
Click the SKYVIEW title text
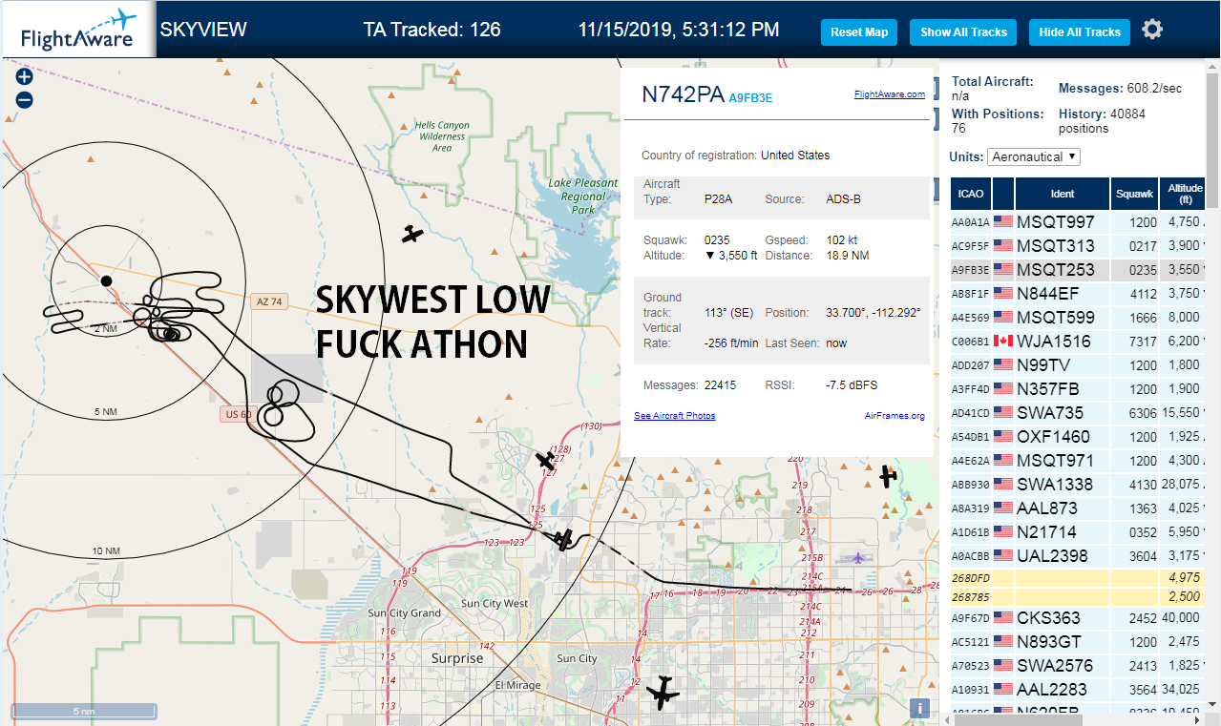pyautogui.click(x=203, y=30)
